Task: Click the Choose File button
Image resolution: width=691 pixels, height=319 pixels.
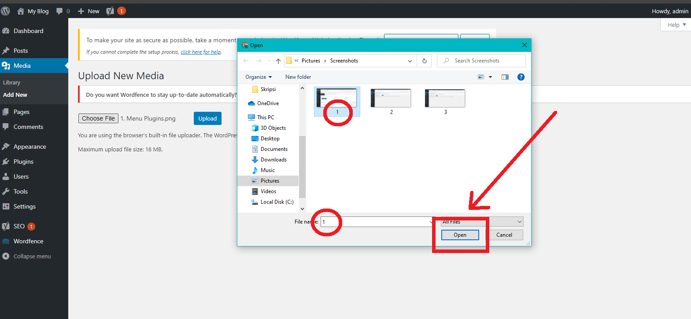Action: pos(98,118)
